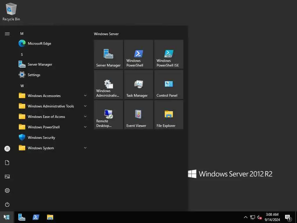Expand the Windows Ease of Access folder
297x223 pixels.
[53, 116]
